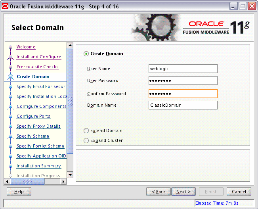Click the step list vertical scrollbar thumb
Image resolution: width=258 pixels, height=209 pixels.
70,101
